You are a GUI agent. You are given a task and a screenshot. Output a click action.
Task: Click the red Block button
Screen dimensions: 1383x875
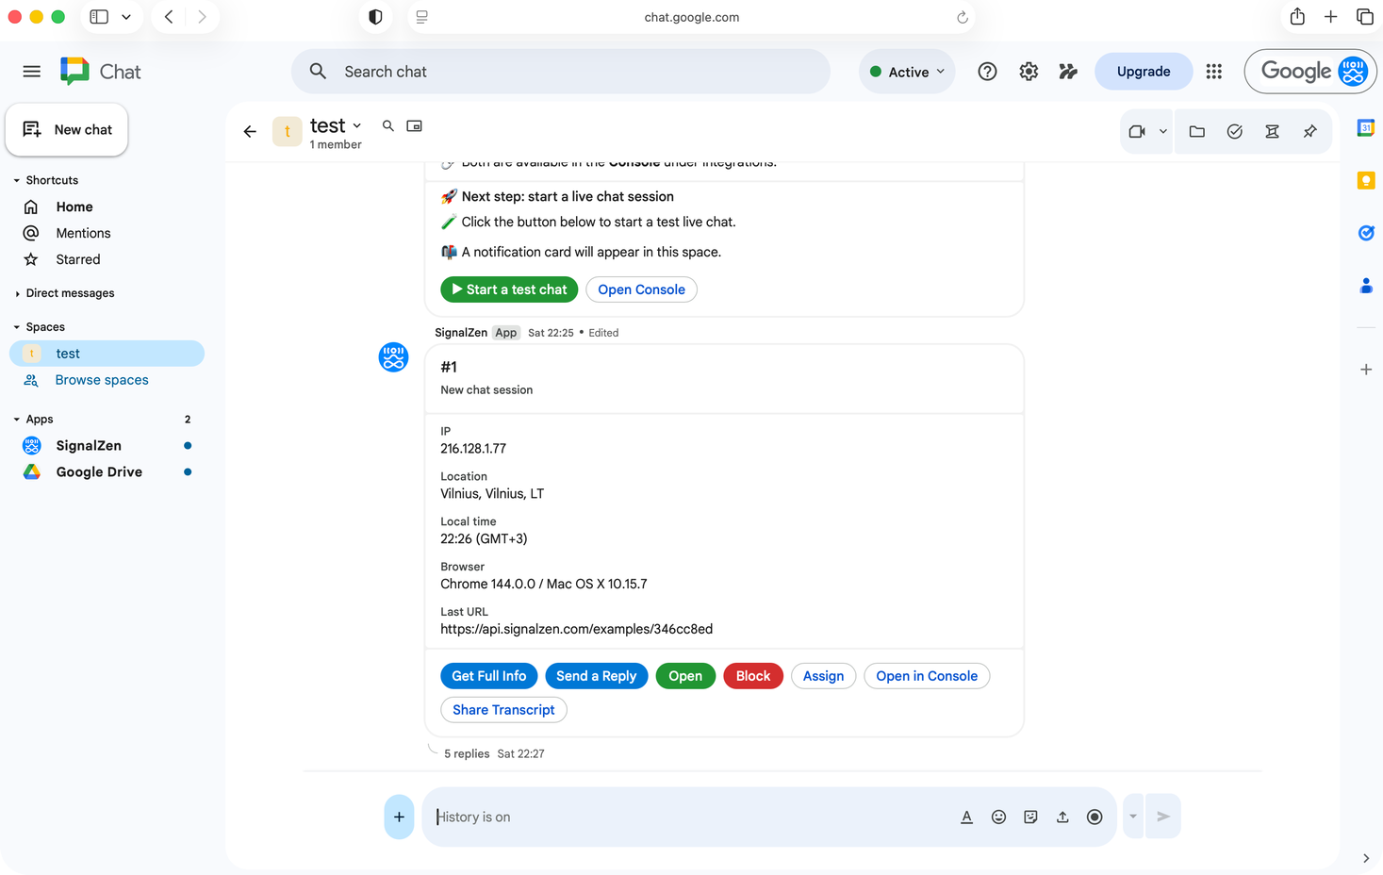coord(753,676)
